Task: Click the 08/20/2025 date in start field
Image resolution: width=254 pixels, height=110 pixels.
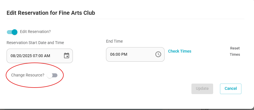Action: (x=21, y=56)
